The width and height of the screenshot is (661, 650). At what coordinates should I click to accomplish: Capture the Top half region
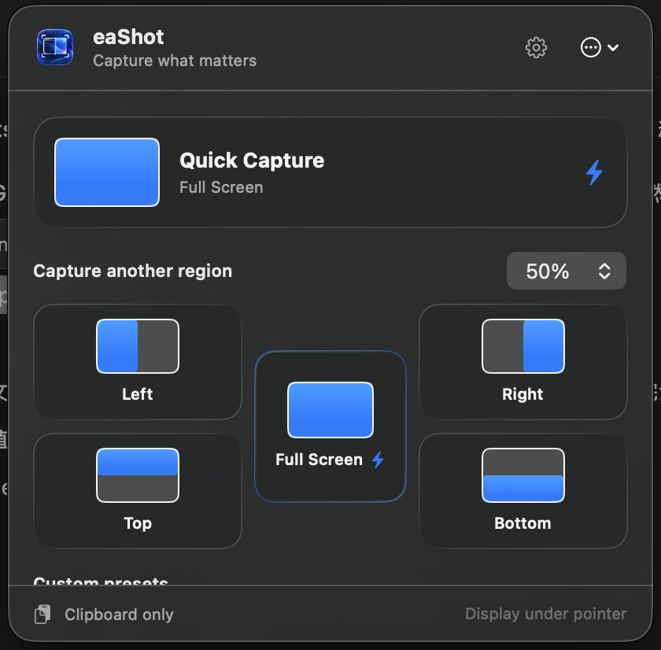(x=138, y=491)
